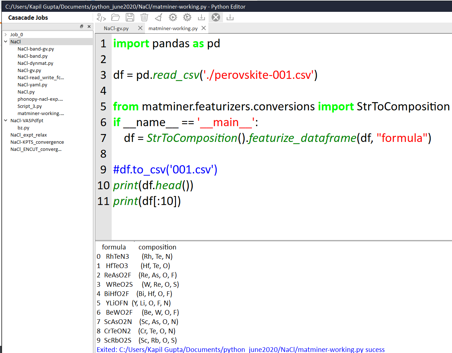The height and width of the screenshot is (353, 452).
Task: Expand the Job_0 tree node
Action: (x=6, y=35)
